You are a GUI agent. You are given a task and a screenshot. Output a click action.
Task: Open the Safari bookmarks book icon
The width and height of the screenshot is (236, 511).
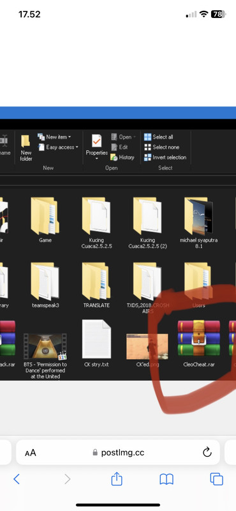coord(166,479)
